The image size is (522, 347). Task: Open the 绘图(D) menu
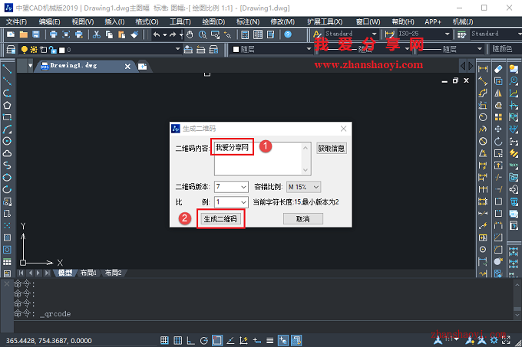(213, 21)
